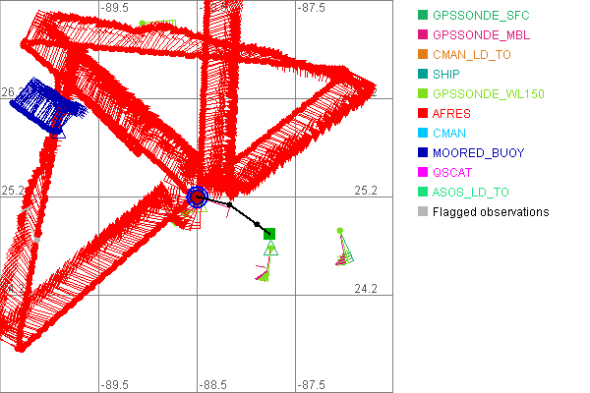Click the blue circle storm center marker
Screen dimensions: 590x393
click(x=197, y=197)
